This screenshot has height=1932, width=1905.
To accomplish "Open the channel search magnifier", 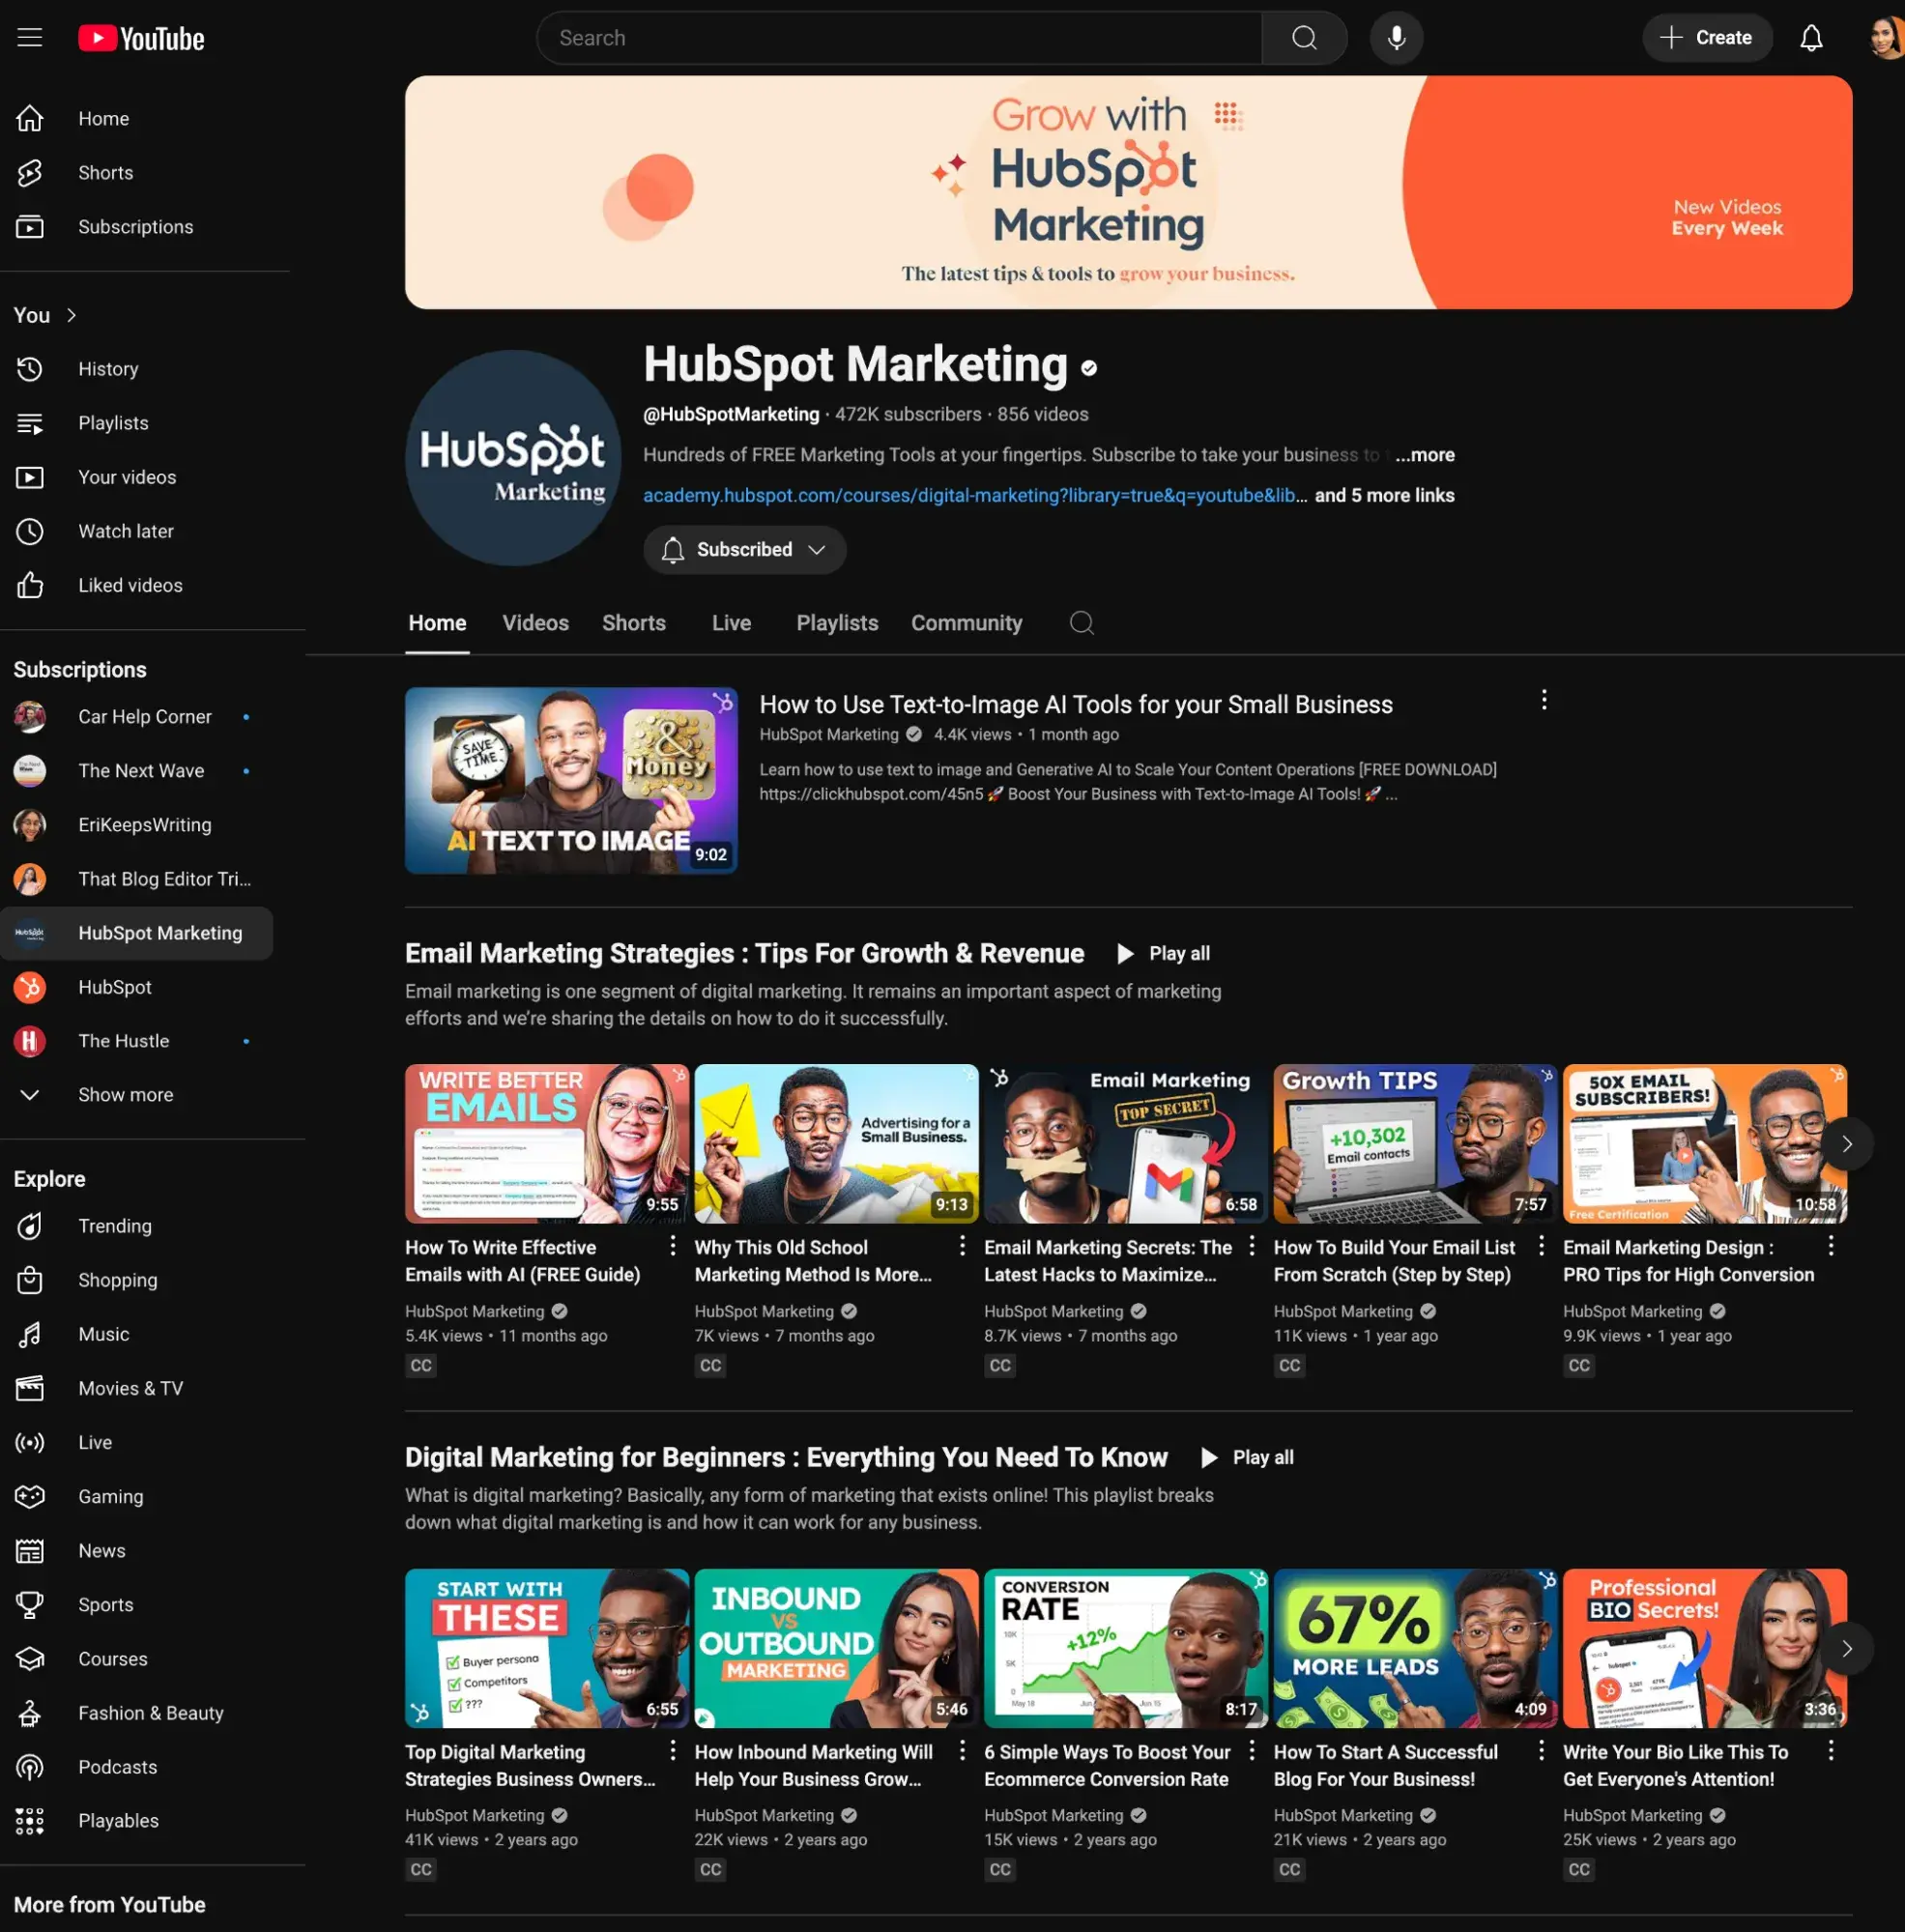I will (x=1081, y=622).
